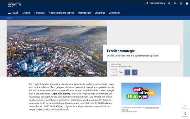The width and height of the screenshot is (190, 119).
Task: Open the Exzellenzstrategie headline
Action: click(121, 51)
